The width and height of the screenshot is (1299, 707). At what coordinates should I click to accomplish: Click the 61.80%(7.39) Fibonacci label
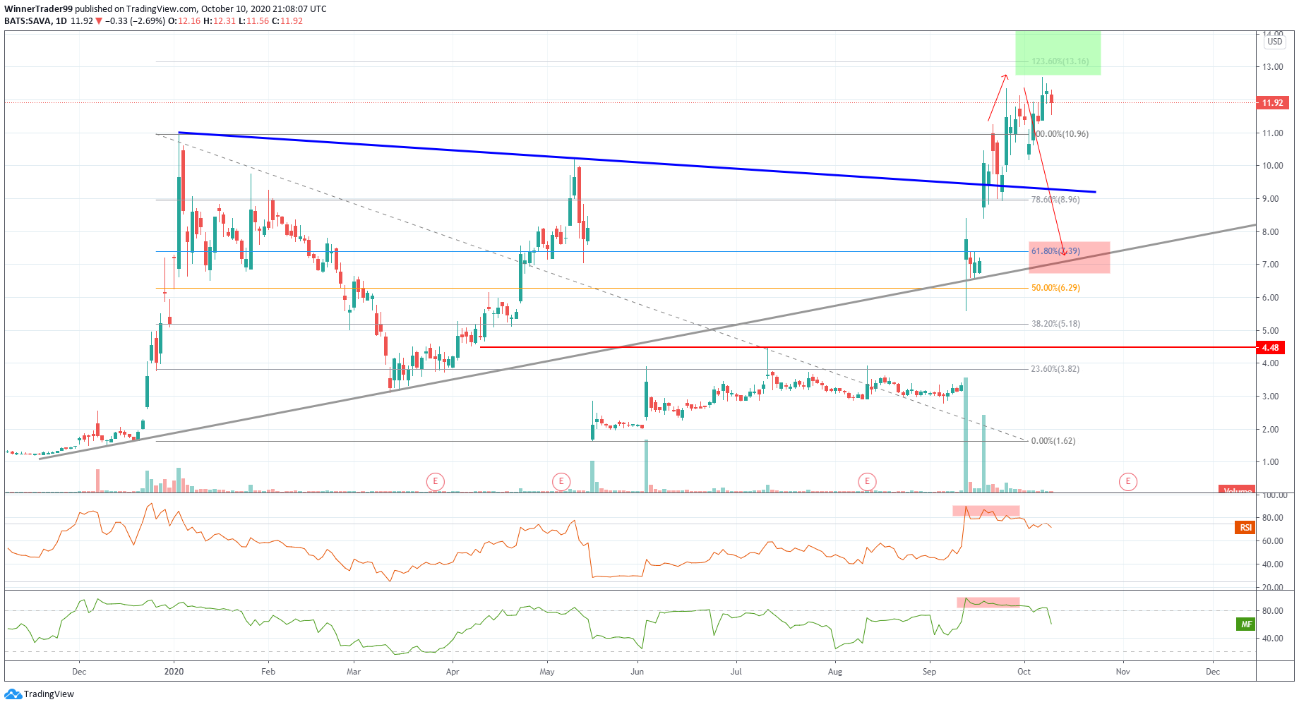pyautogui.click(x=1055, y=251)
